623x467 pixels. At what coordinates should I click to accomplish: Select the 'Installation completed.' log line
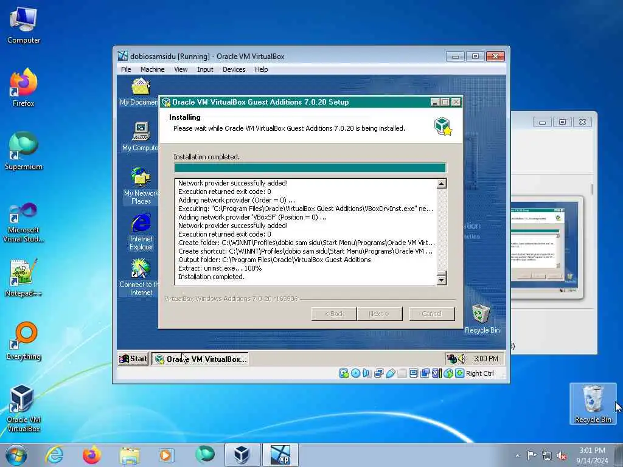[x=211, y=277]
